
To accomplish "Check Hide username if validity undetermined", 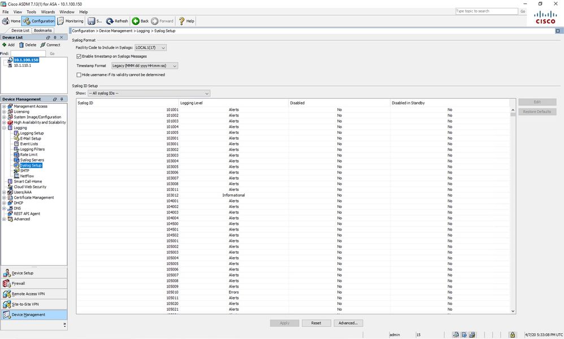I will pyautogui.click(x=79, y=75).
